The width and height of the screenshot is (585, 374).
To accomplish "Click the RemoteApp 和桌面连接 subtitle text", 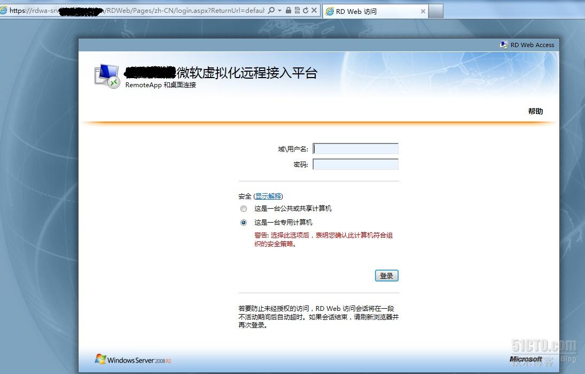I will (x=160, y=85).
